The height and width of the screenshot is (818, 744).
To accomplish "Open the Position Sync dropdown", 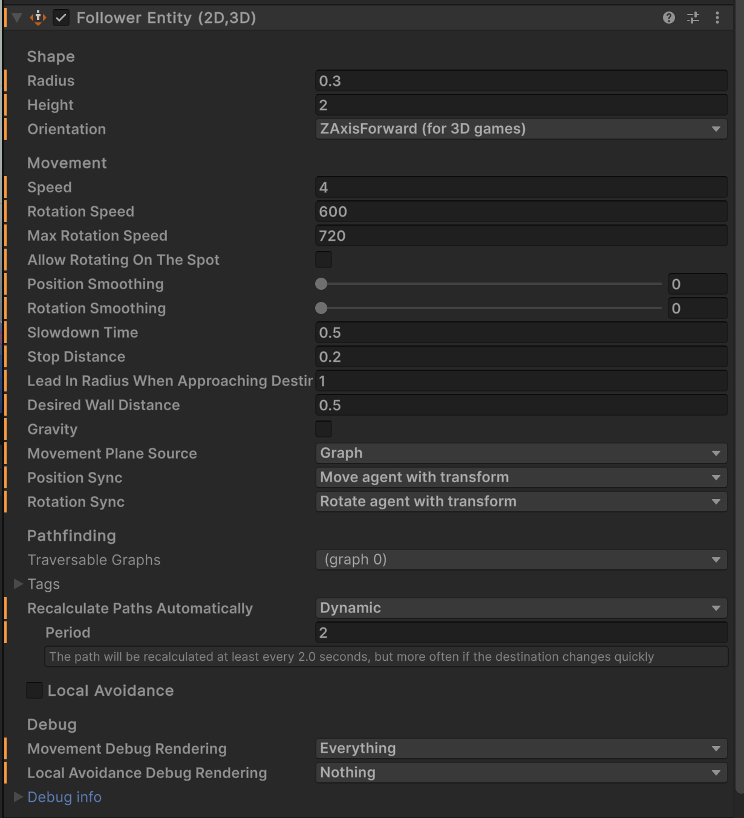I will point(521,477).
